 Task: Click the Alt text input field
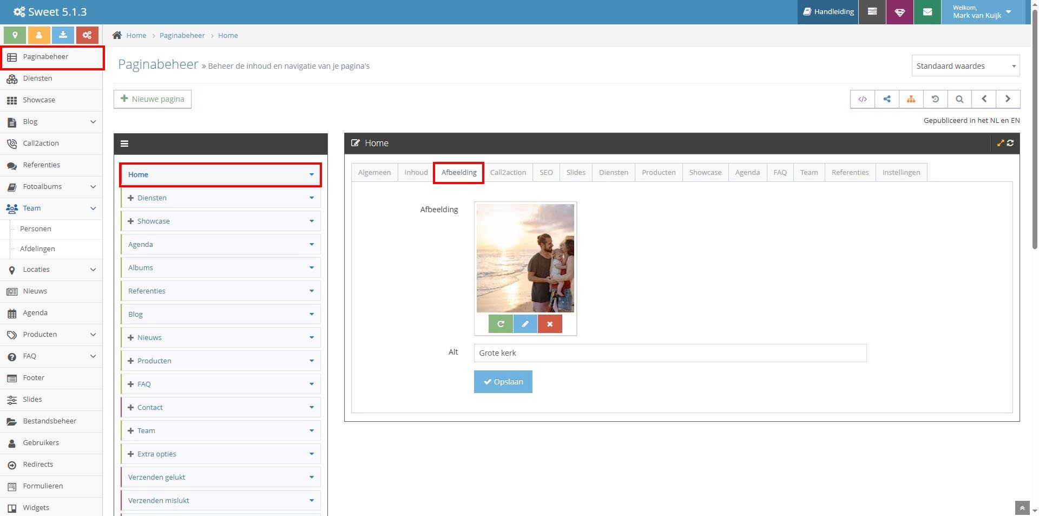pyautogui.click(x=670, y=353)
